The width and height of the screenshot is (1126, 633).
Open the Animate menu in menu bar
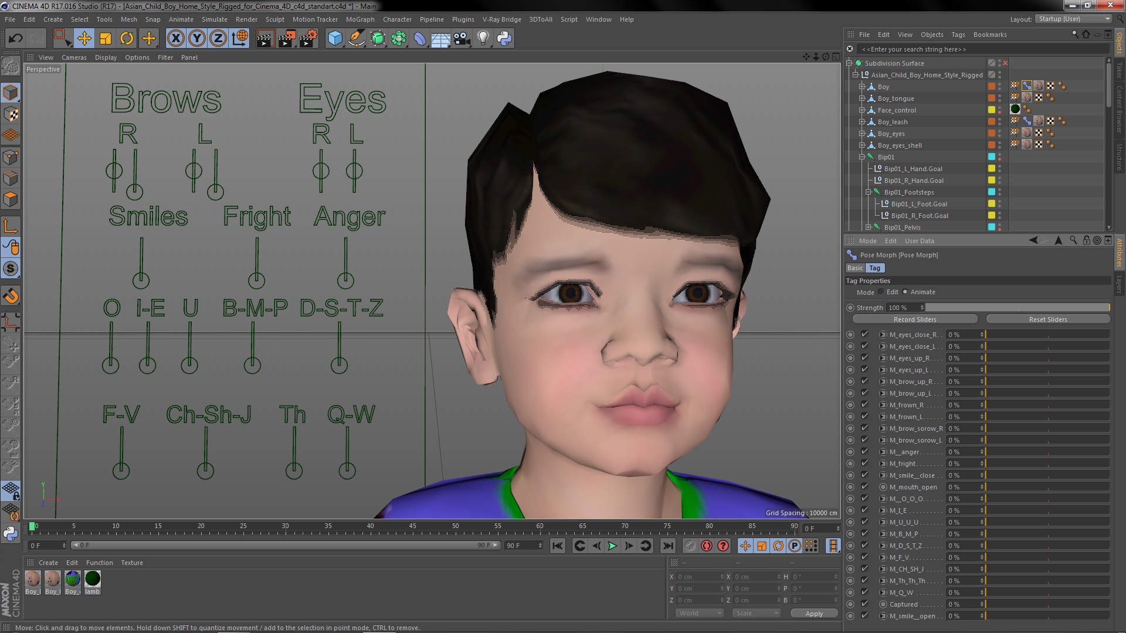pos(179,19)
